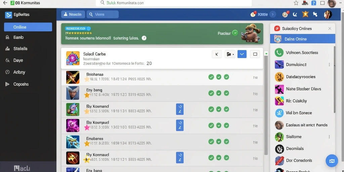Click the right panel vertical scrollbar
Screen dimensions: 344x172
click(334, 79)
